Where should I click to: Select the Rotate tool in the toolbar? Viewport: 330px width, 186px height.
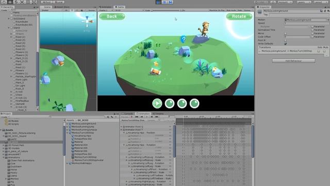[x=16, y=2]
